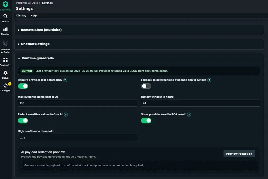Viewport: 268px width, 179px height.
Task: Click the Generate a sample payload placeholder text
Action: pos(84,165)
